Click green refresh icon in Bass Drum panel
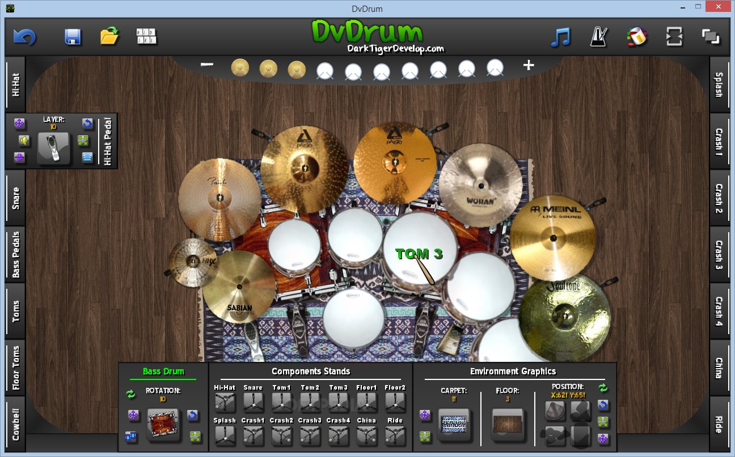 [x=131, y=394]
